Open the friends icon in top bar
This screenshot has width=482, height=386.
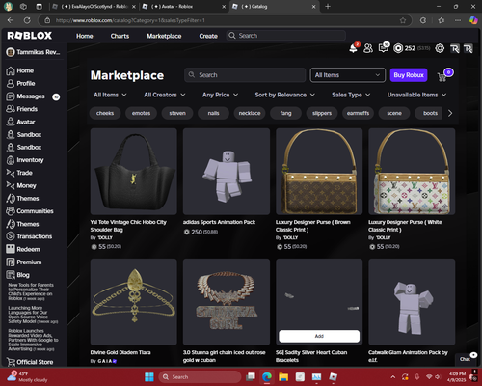point(368,48)
